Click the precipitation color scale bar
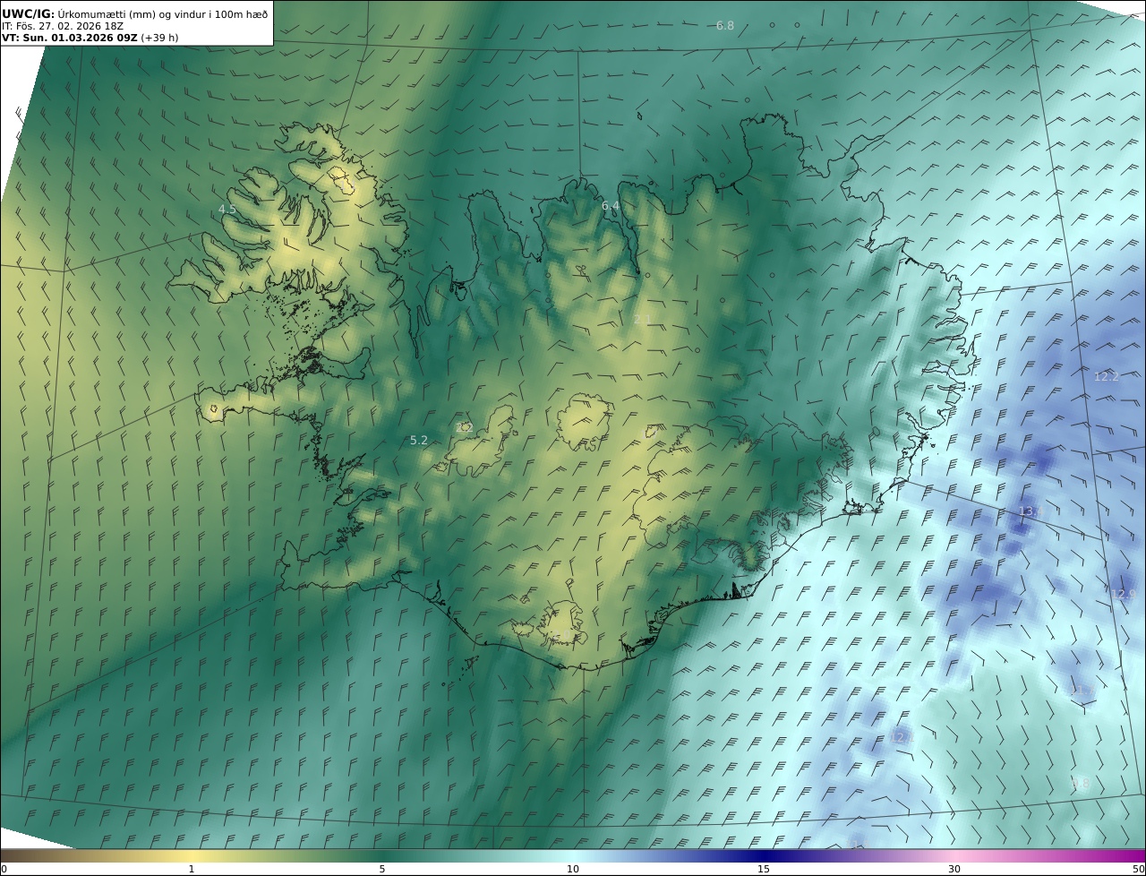Image resolution: width=1146 pixels, height=876 pixels. point(573,855)
